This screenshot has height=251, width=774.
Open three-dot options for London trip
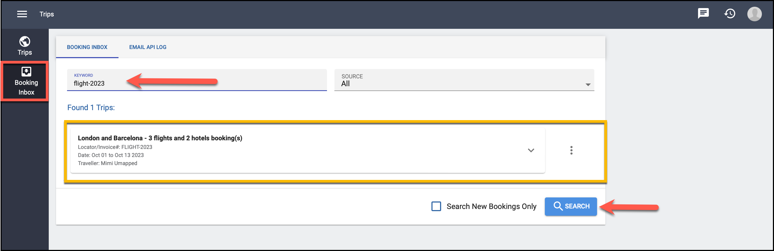pos(571,150)
